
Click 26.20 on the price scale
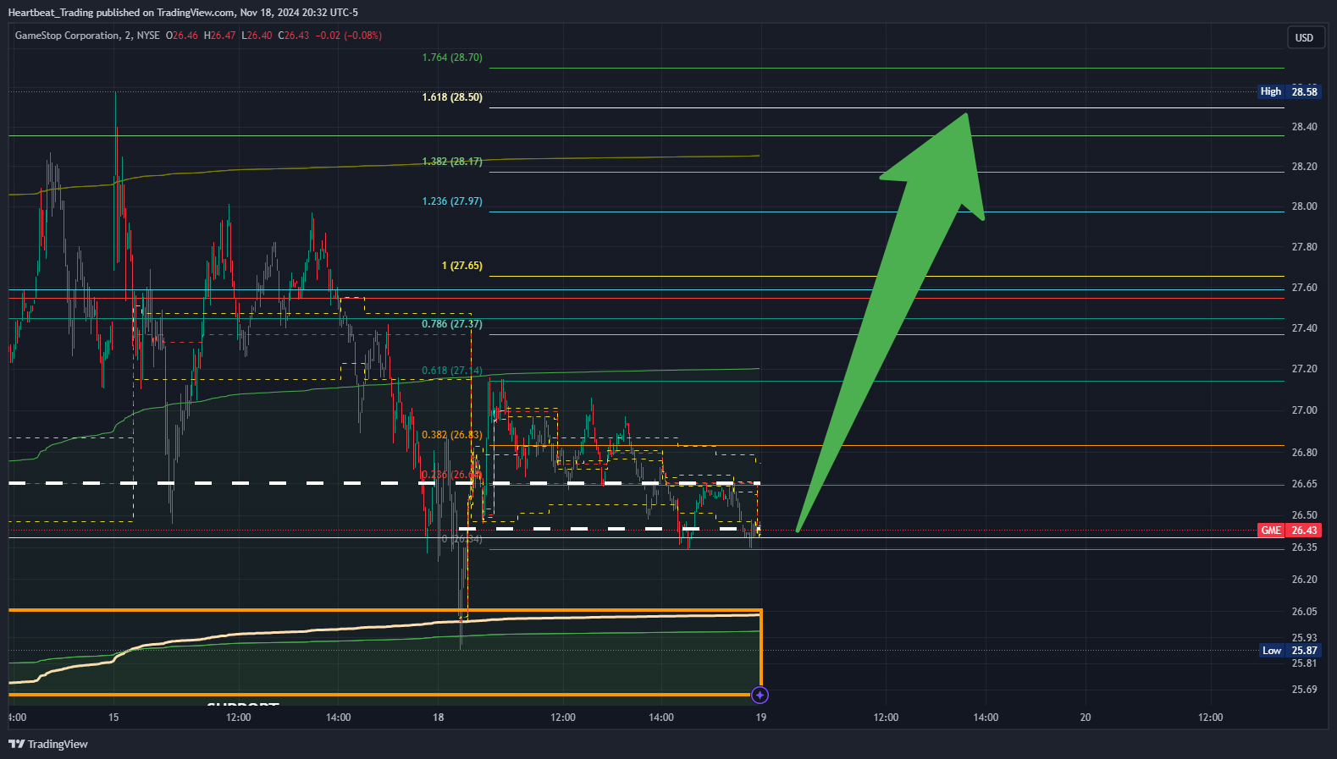pyautogui.click(x=1304, y=580)
